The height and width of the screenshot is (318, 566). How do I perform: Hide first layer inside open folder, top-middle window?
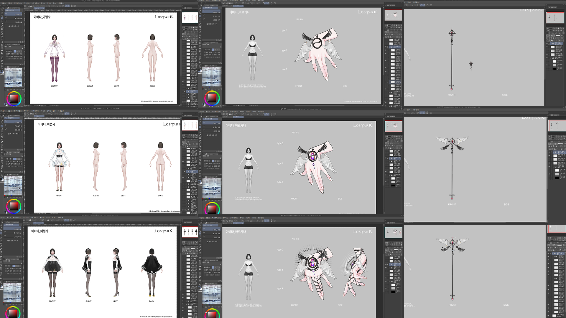click(x=386, y=50)
